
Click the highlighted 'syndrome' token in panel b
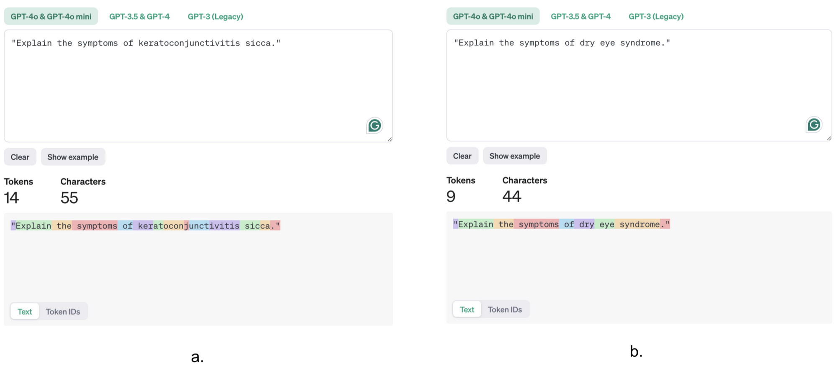637,224
